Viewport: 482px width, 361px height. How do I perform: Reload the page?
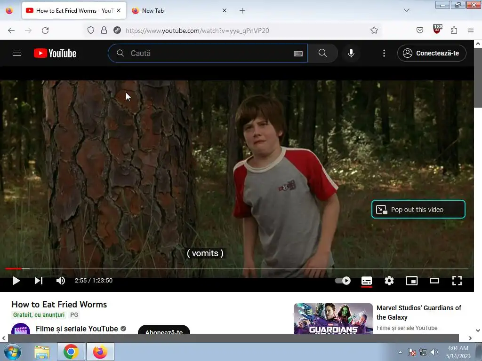click(x=45, y=31)
